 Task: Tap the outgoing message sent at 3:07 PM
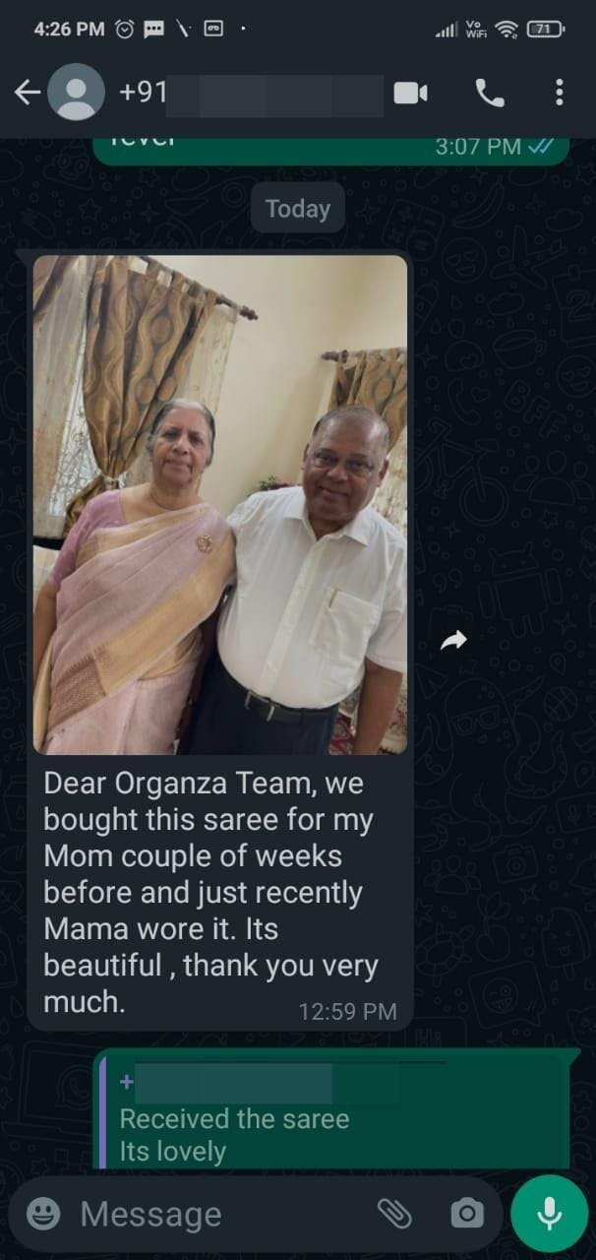pyautogui.click(x=330, y=150)
